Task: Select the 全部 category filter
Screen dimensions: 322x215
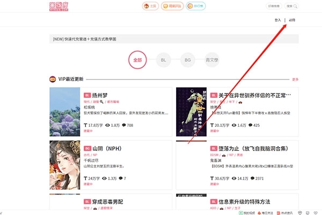Action: point(137,60)
